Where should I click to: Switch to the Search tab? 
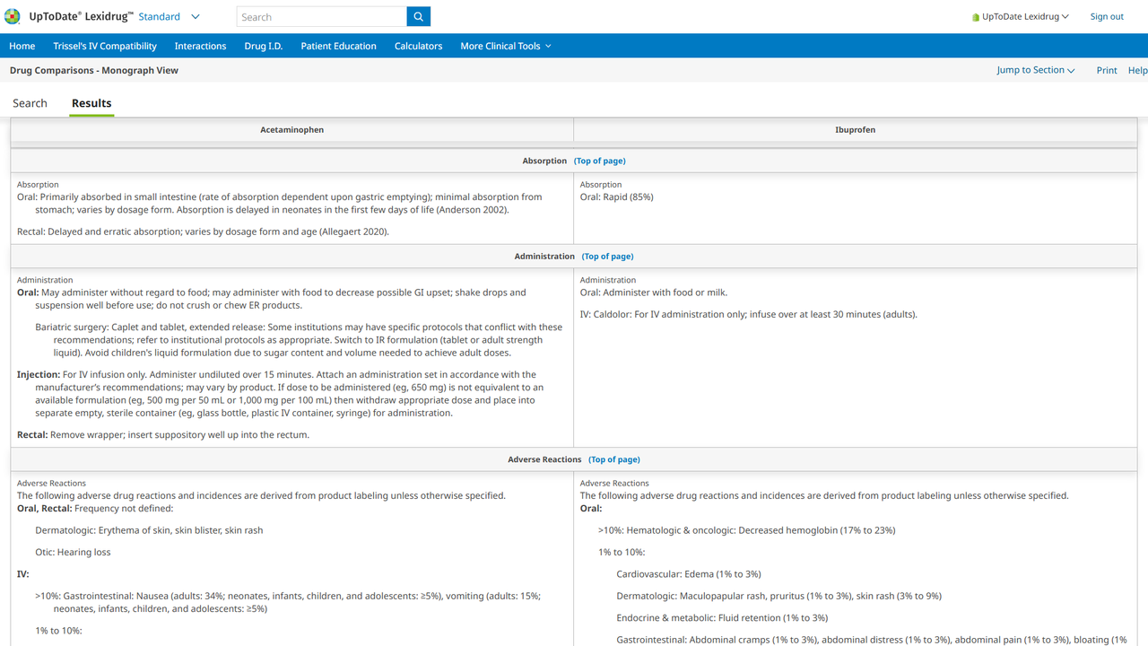click(30, 103)
